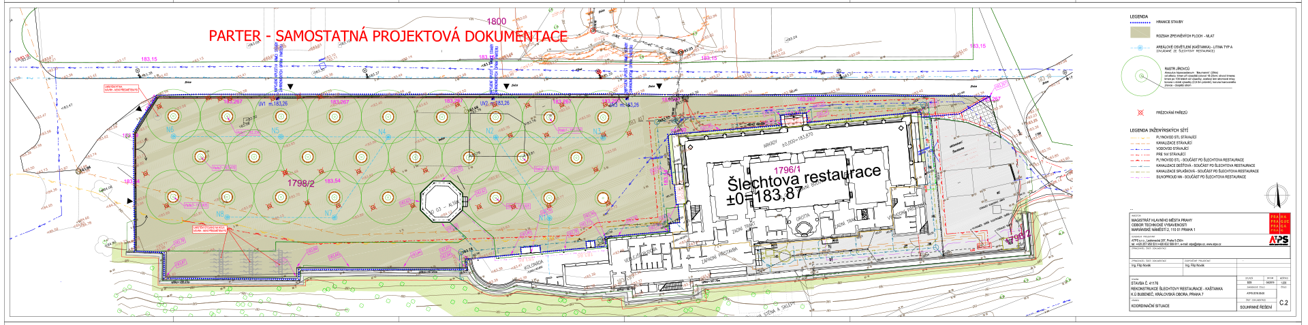
Task: Click the Koordinační situace title cell
Action: [x=1151, y=306]
